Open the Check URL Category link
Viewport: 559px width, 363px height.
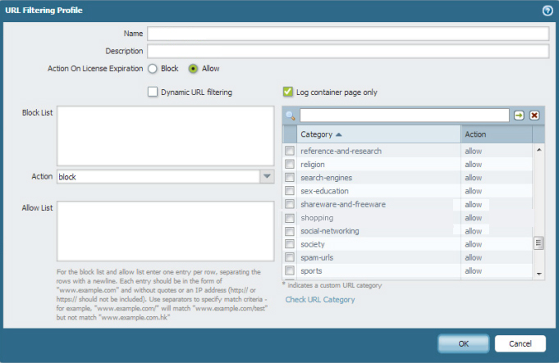[320, 300]
